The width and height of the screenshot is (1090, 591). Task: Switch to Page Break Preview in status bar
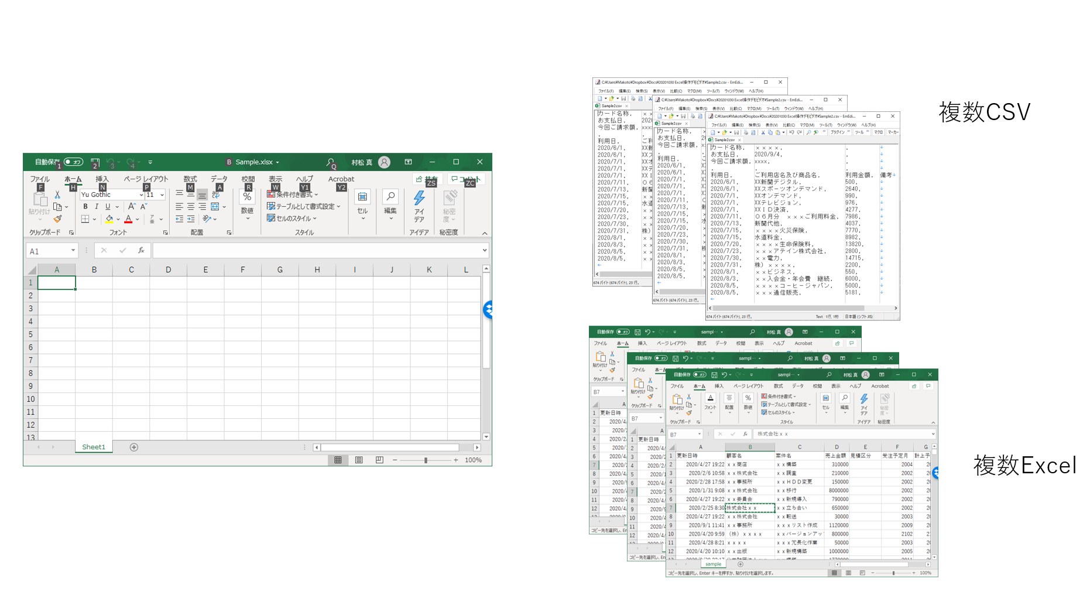point(379,460)
